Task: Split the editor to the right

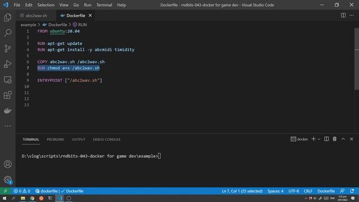Action: [x=343, y=15]
